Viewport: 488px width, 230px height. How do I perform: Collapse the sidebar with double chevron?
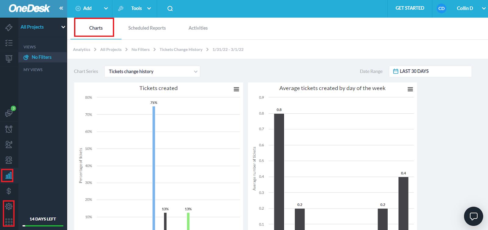(61, 8)
